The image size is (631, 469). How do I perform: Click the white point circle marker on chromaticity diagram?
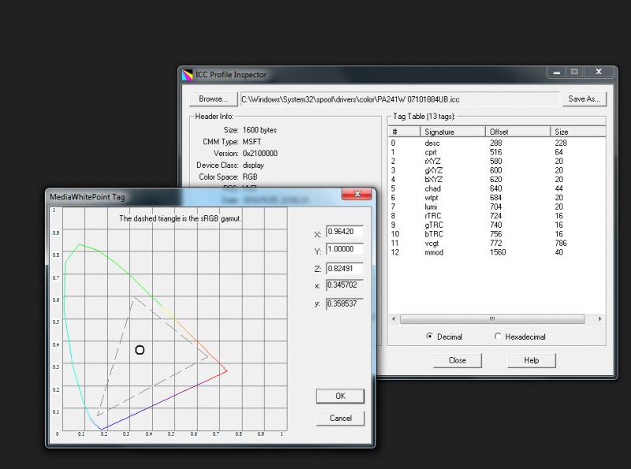tap(140, 350)
